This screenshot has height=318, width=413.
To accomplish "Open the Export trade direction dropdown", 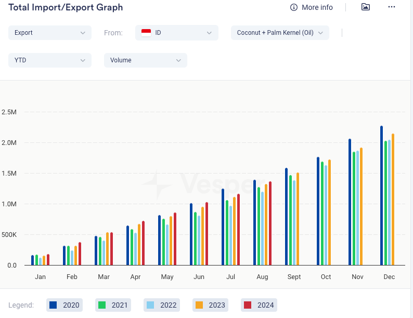I will click(x=50, y=33).
